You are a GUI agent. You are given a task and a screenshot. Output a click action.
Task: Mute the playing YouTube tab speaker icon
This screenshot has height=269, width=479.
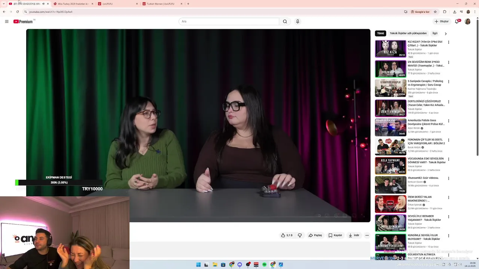[x=43, y=4]
